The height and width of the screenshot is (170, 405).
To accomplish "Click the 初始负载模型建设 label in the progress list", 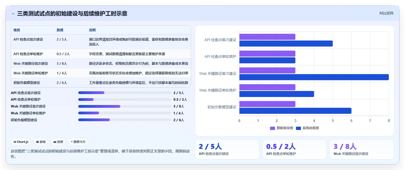I will [24, 120].
